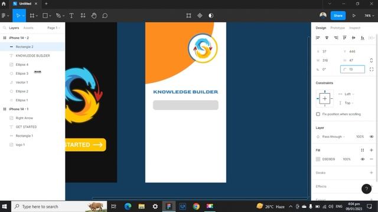Open the Page 1 dropdown
378x212 pixels.
(x=54, y=28)
